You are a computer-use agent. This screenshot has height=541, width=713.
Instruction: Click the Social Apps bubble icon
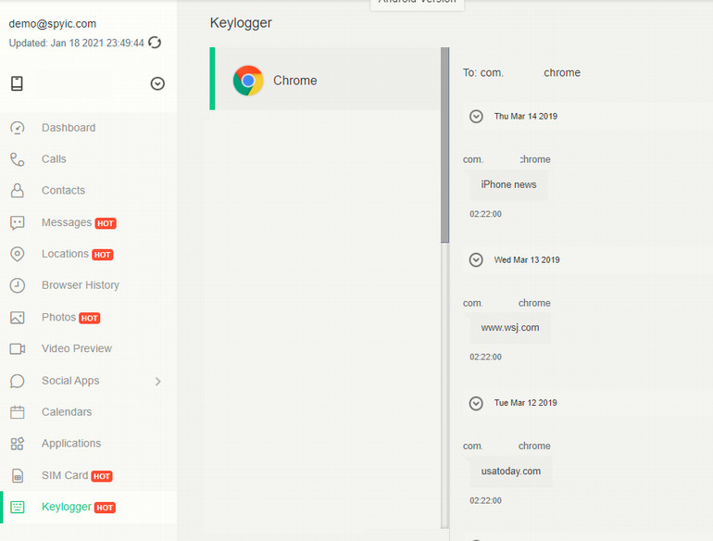(x=18, y=381)
